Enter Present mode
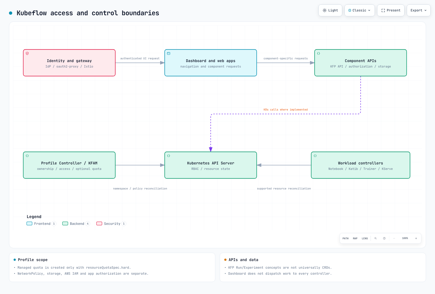Screen dimensions: 435x294 (391, 10)
